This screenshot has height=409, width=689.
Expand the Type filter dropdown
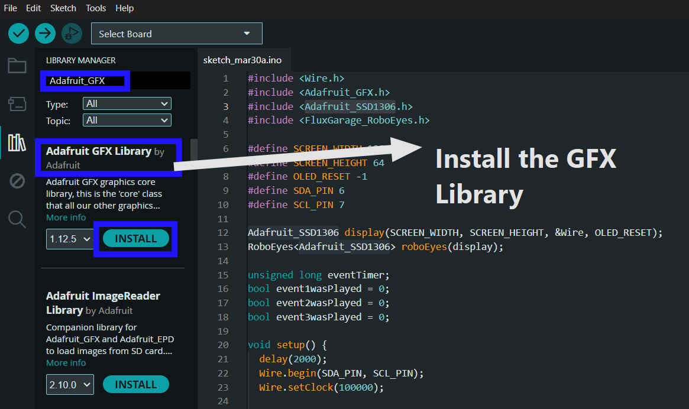click(127, 103)
